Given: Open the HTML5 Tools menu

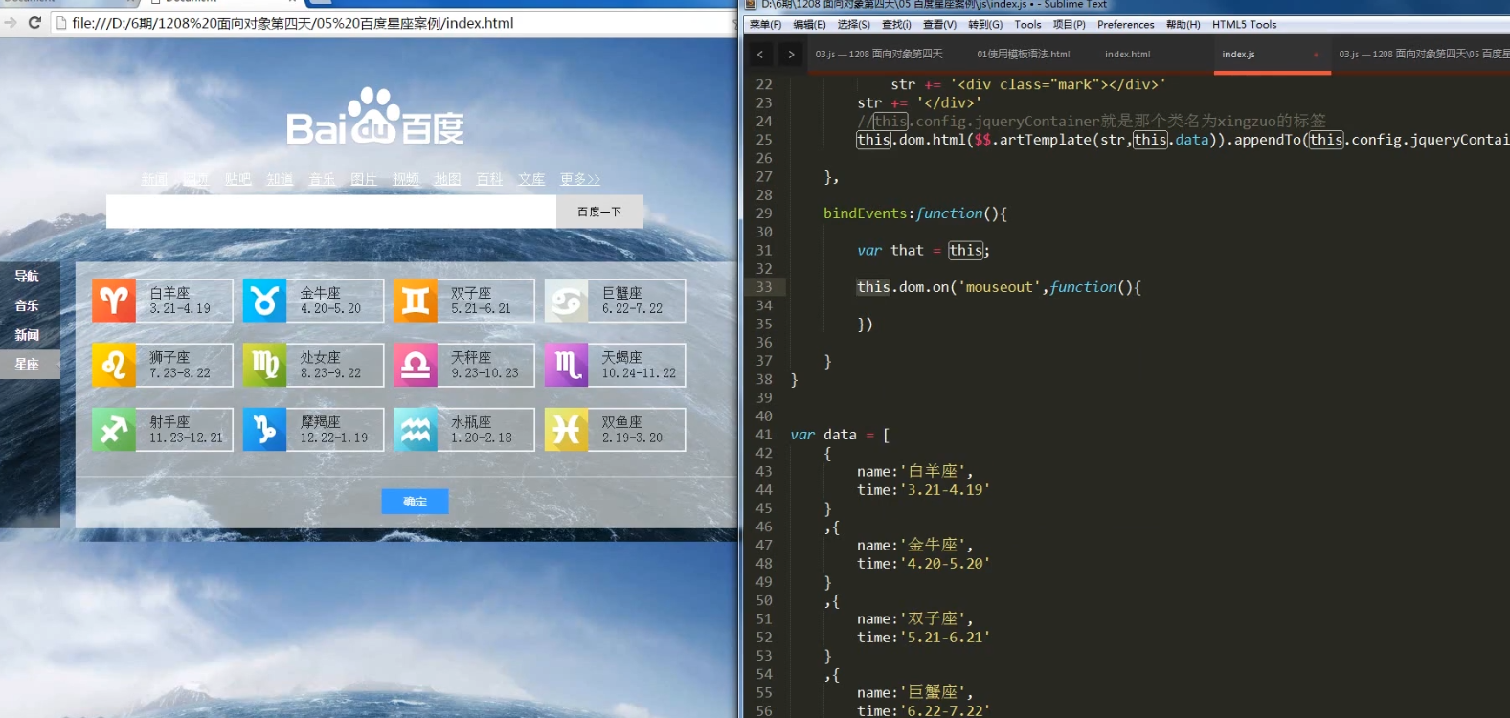Looking at the screenshot, I should click(x=1244, y=25).
